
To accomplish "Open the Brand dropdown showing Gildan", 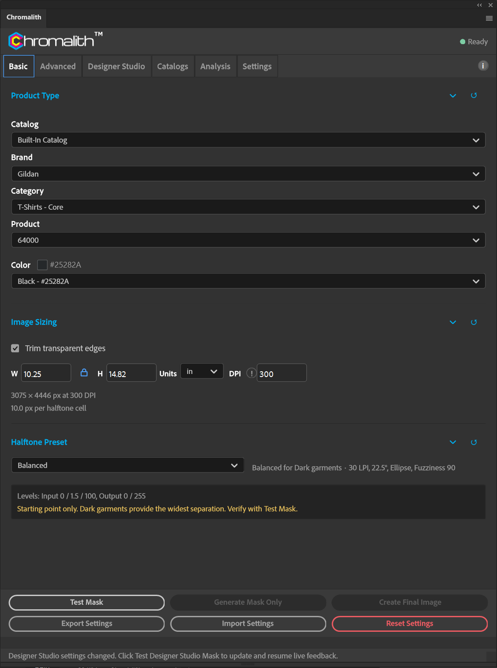I will (248, 174).
